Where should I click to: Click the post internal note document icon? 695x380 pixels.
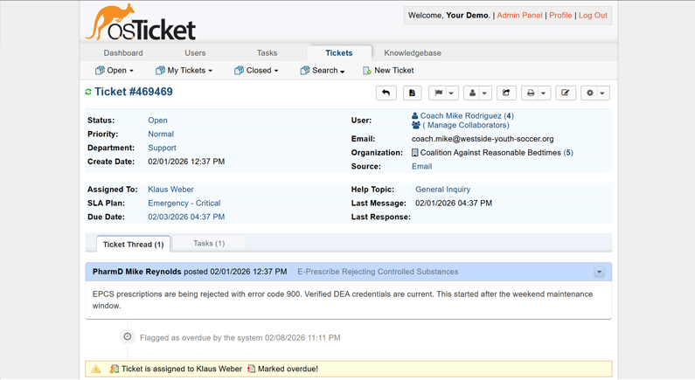[x=412, y=93]
